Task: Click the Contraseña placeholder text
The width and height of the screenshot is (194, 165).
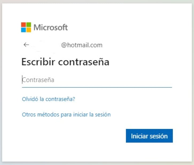Action: tap(38, 80)
